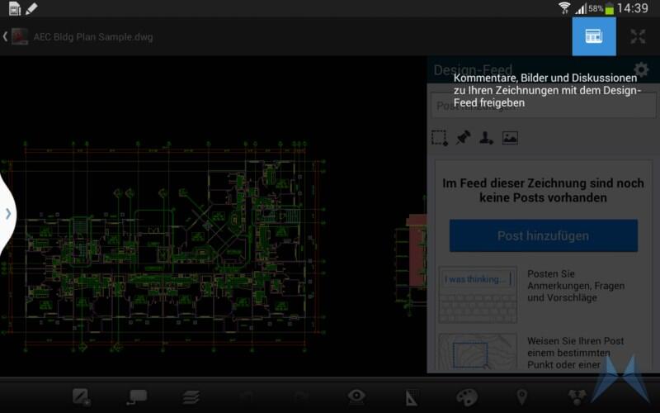Attach an image to the post
660x413 pixels.
[510, 138]
